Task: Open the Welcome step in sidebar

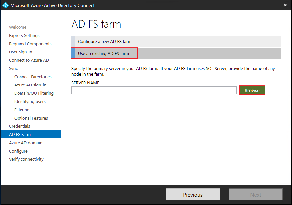Action: coord(18,27)
